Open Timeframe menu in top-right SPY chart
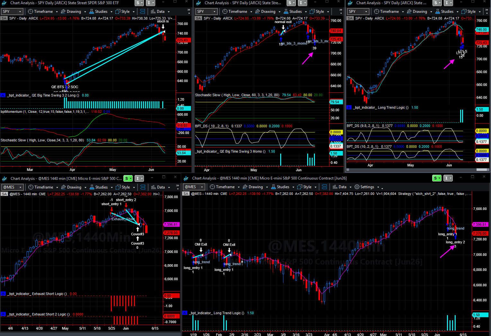The height and width of the screenshot is (336, 491). pos(389,12)
